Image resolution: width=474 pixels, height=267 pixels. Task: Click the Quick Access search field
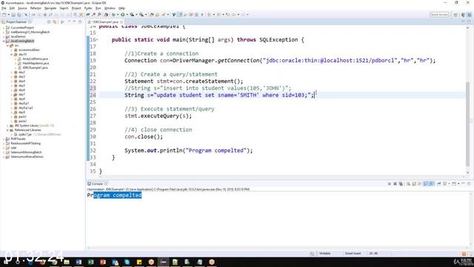click(x=439, y=15)
